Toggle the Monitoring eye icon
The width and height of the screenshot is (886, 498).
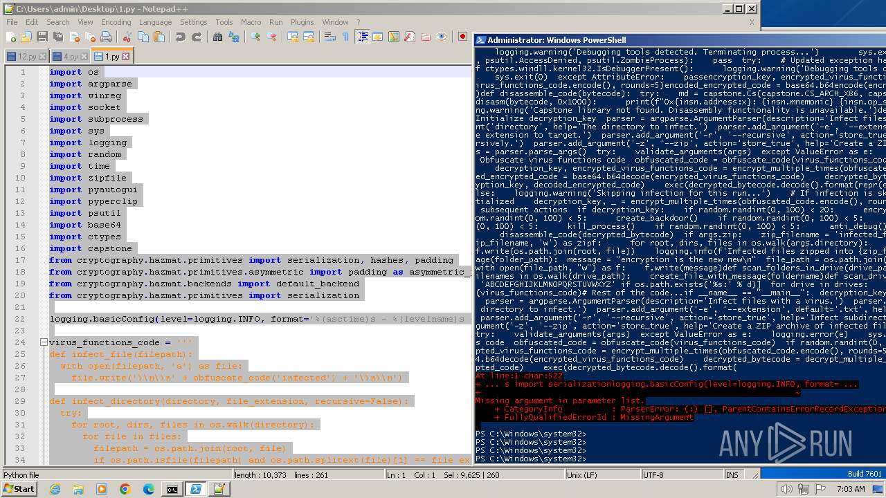[442, 37]
